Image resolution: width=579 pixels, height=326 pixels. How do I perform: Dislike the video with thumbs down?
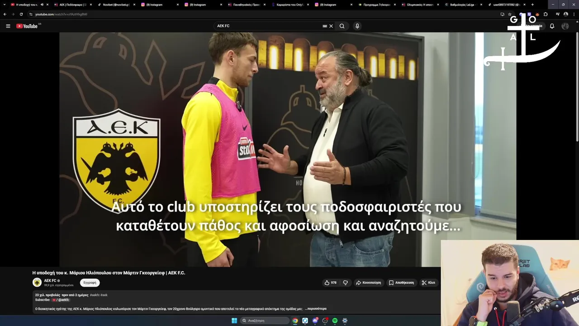pyautogui.click(x=346, y=283)
